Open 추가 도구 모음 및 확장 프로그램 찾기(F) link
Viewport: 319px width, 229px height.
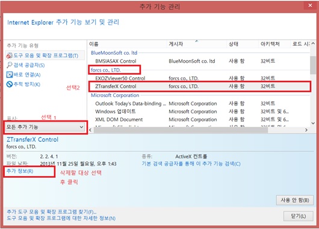click(52, 212)
